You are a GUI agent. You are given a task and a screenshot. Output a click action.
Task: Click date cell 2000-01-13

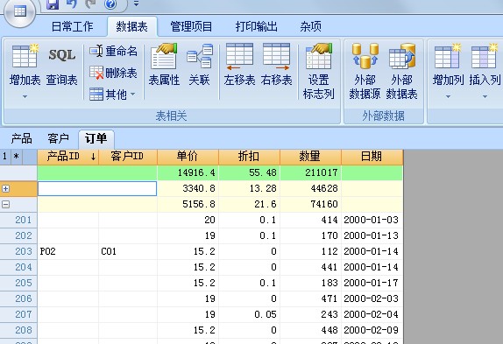[372, 235]
